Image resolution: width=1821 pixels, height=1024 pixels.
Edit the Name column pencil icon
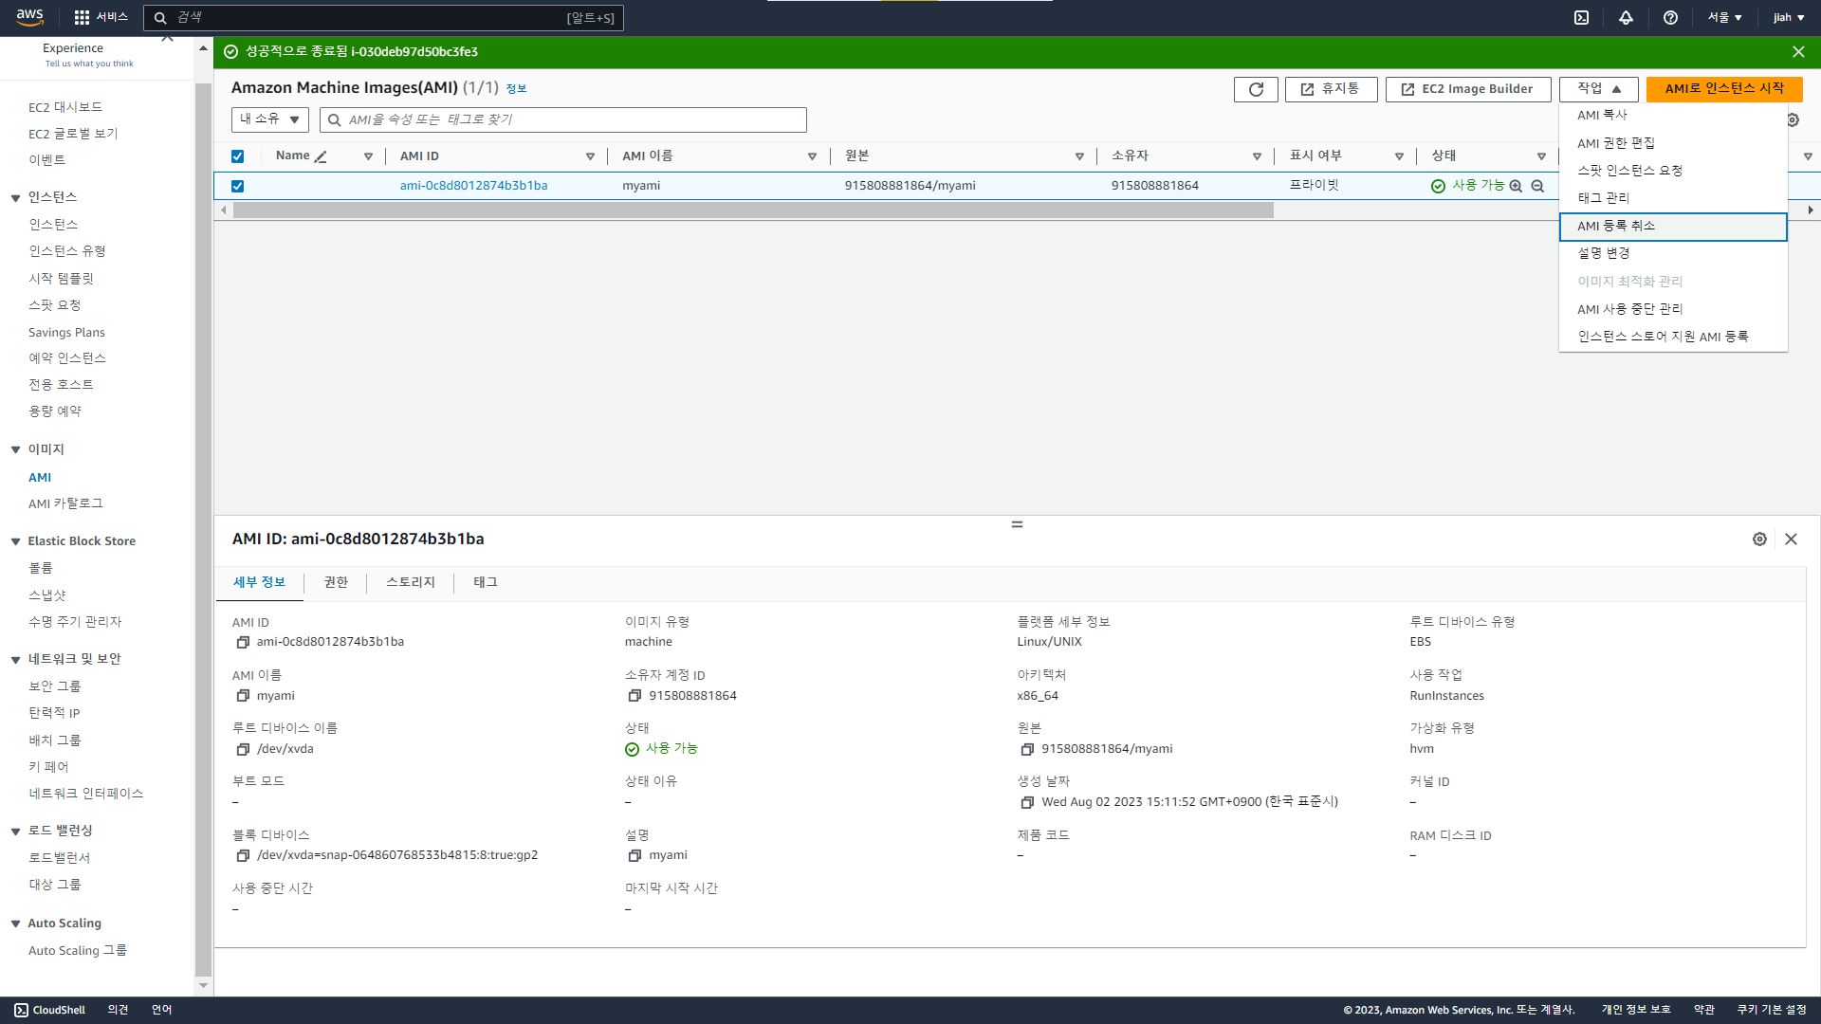coord(321,156)
